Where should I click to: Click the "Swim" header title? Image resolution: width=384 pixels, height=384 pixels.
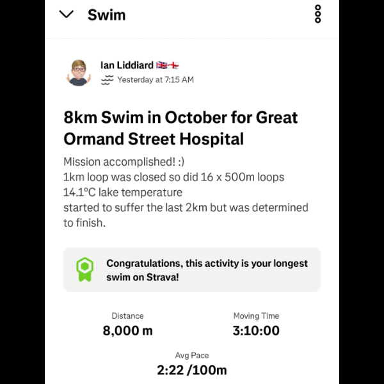tap(106, 14)
